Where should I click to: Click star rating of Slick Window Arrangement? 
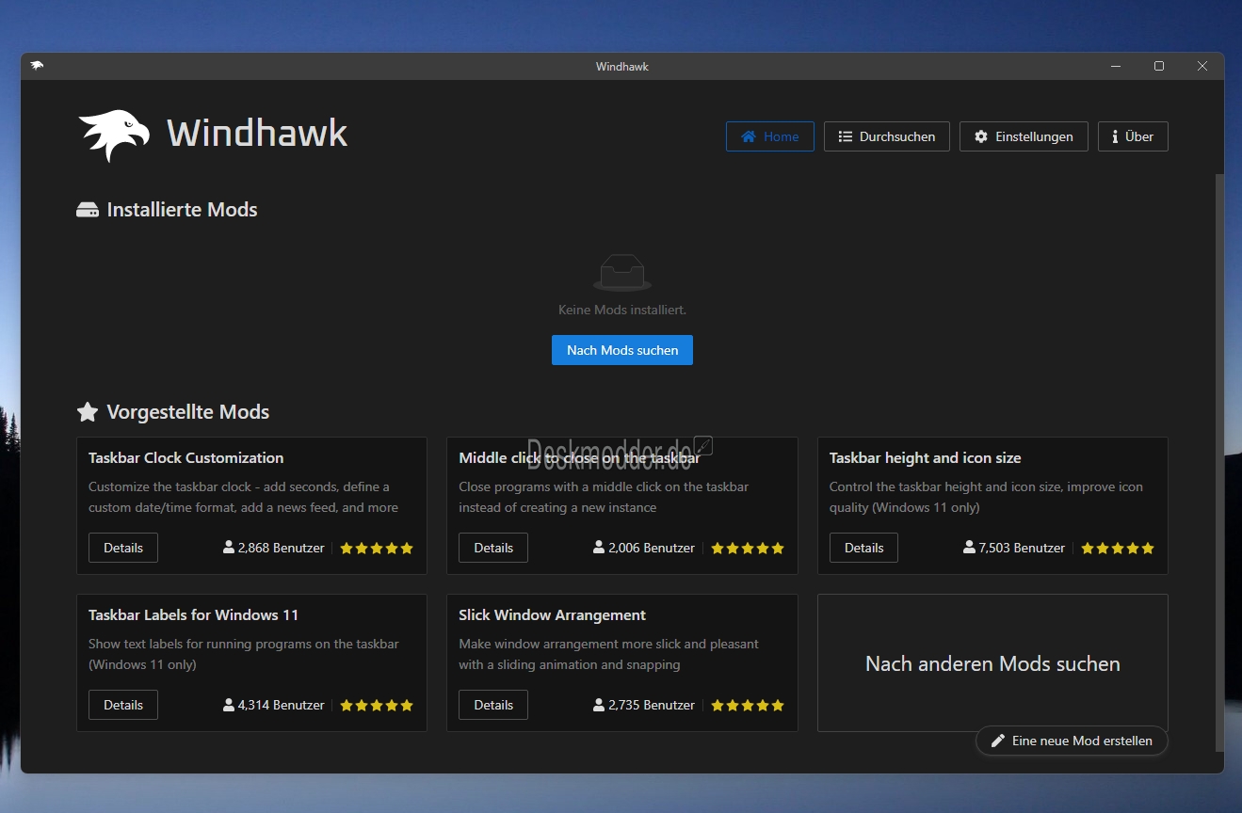click(747, 705)
